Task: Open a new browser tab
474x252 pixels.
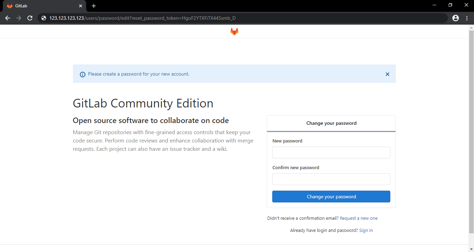Action: pyautogui.click(x=94, y=6)
